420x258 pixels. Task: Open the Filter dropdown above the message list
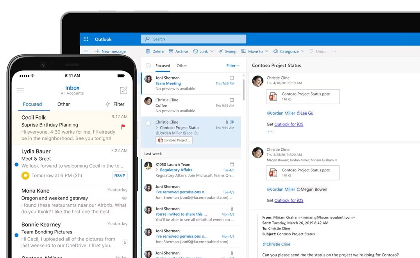click(232, 65)
